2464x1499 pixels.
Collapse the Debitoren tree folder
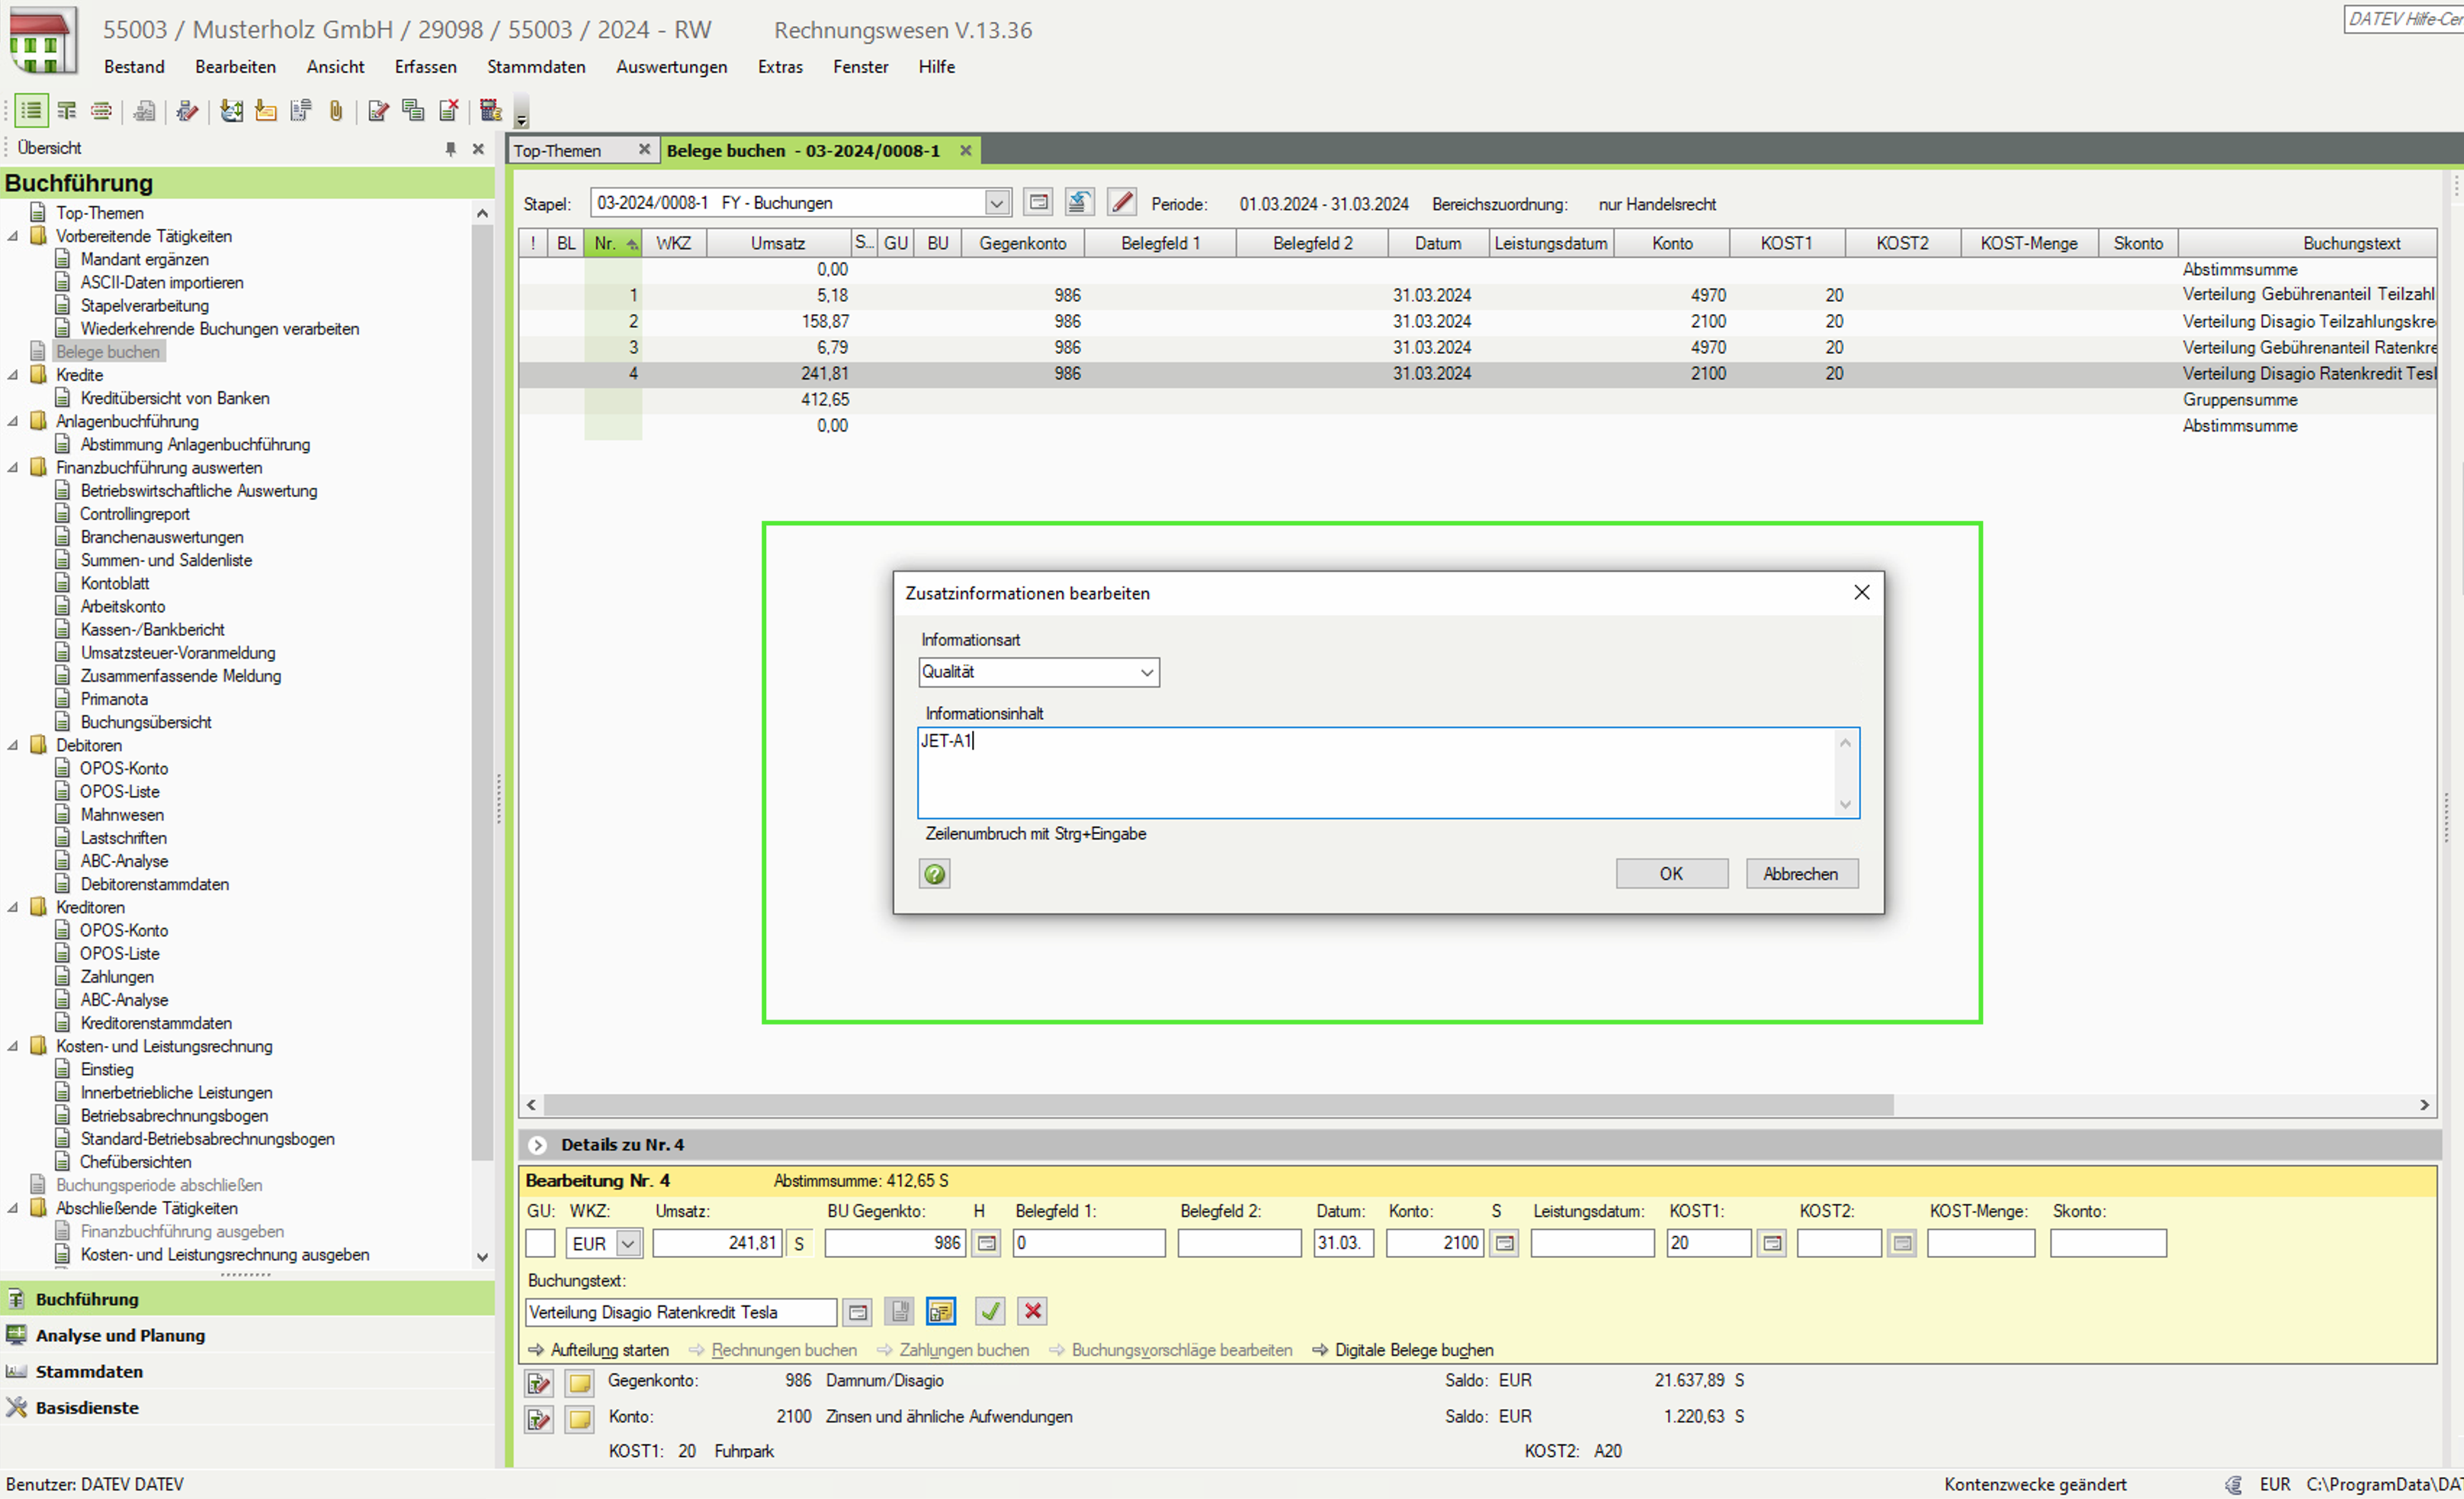(13, 745)
